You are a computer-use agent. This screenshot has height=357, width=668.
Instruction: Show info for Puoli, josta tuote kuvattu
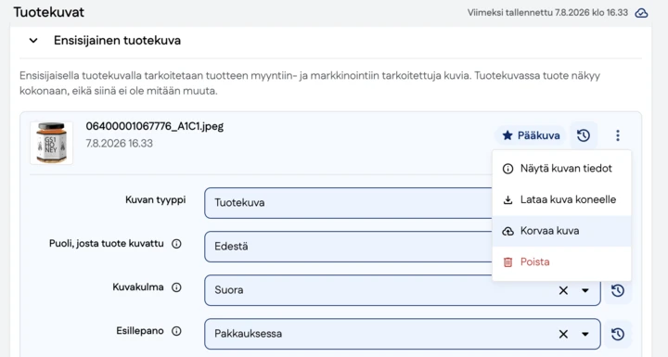[x=176, y=244]
